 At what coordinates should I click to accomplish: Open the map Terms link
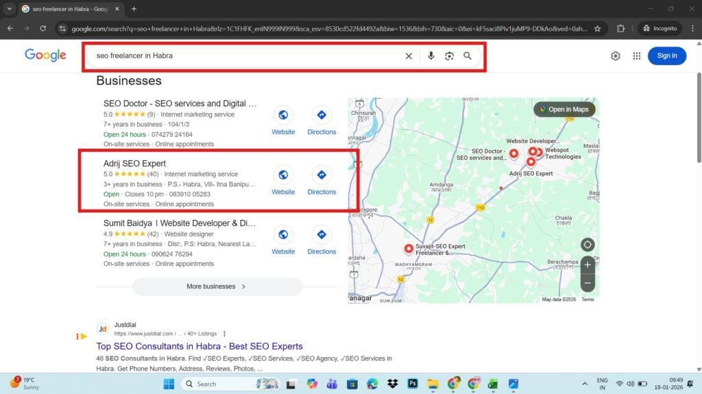[588, 299]
